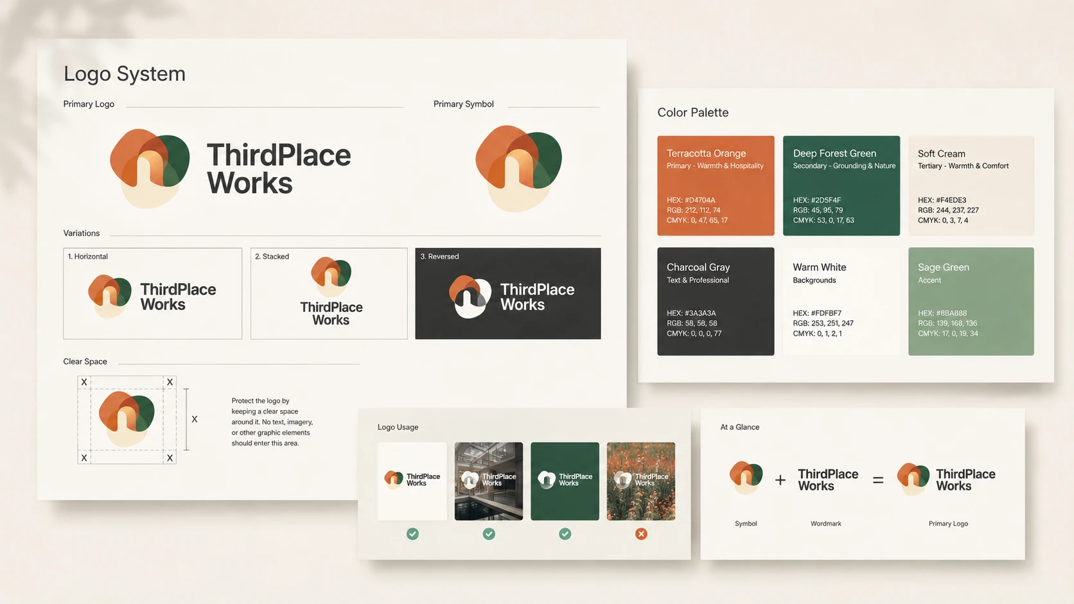
Task: Click the plus sign in At a Glance
Action: click(780, 479)
